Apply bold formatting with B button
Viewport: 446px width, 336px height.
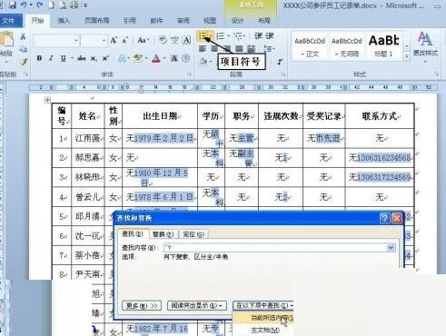[x=39, y=58]
